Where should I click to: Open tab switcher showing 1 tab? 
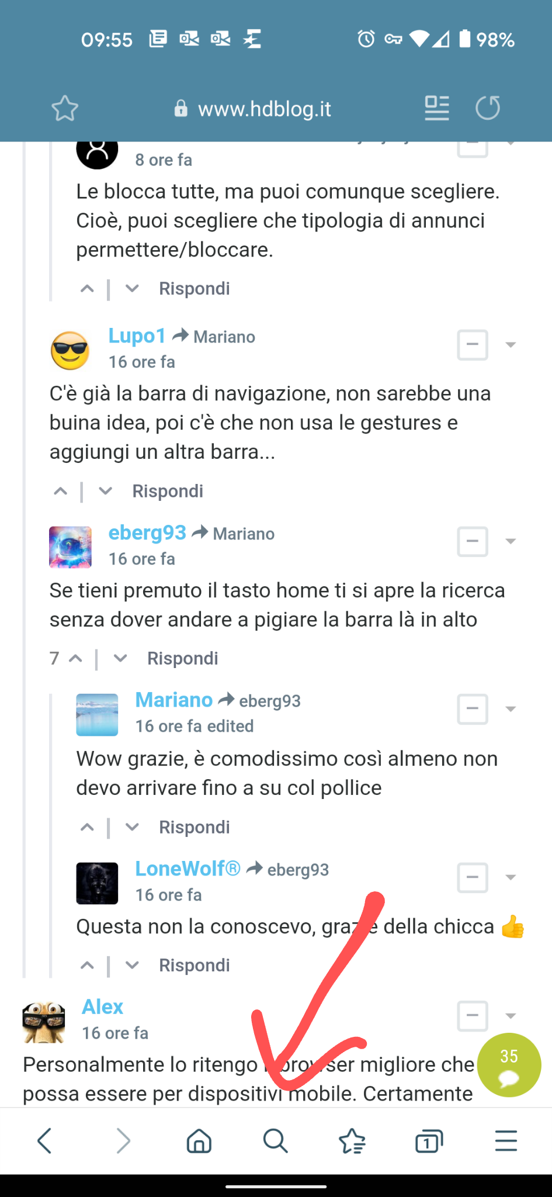[x=429, y=1140]
